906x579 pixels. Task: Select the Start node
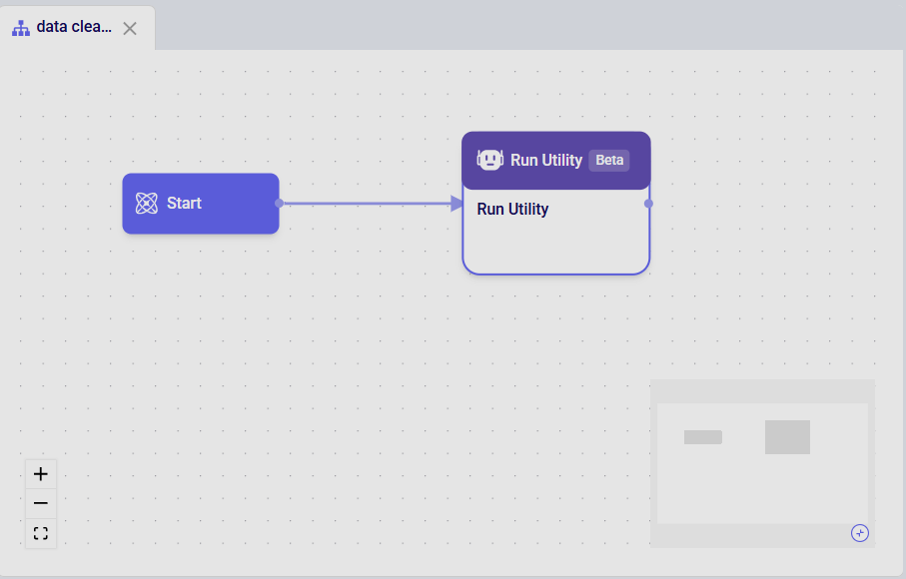(x=201, y=204)
